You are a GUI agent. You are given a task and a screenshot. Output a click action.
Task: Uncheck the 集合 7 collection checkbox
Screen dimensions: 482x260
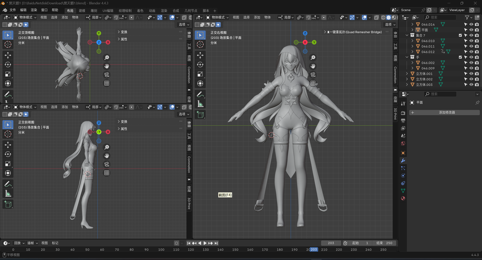[x=460, y=36]
